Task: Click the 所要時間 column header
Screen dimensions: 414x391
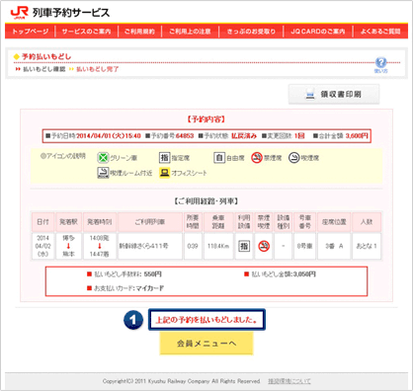Action: point(193,222)
